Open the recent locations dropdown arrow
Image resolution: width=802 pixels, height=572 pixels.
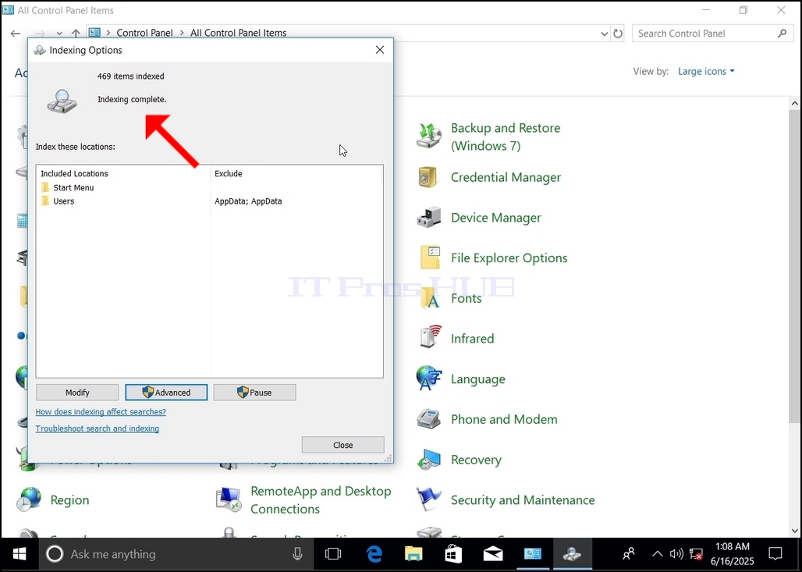(59, 34)
